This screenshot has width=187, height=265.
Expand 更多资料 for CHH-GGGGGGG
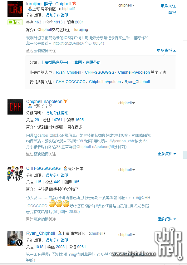point(167,219)
